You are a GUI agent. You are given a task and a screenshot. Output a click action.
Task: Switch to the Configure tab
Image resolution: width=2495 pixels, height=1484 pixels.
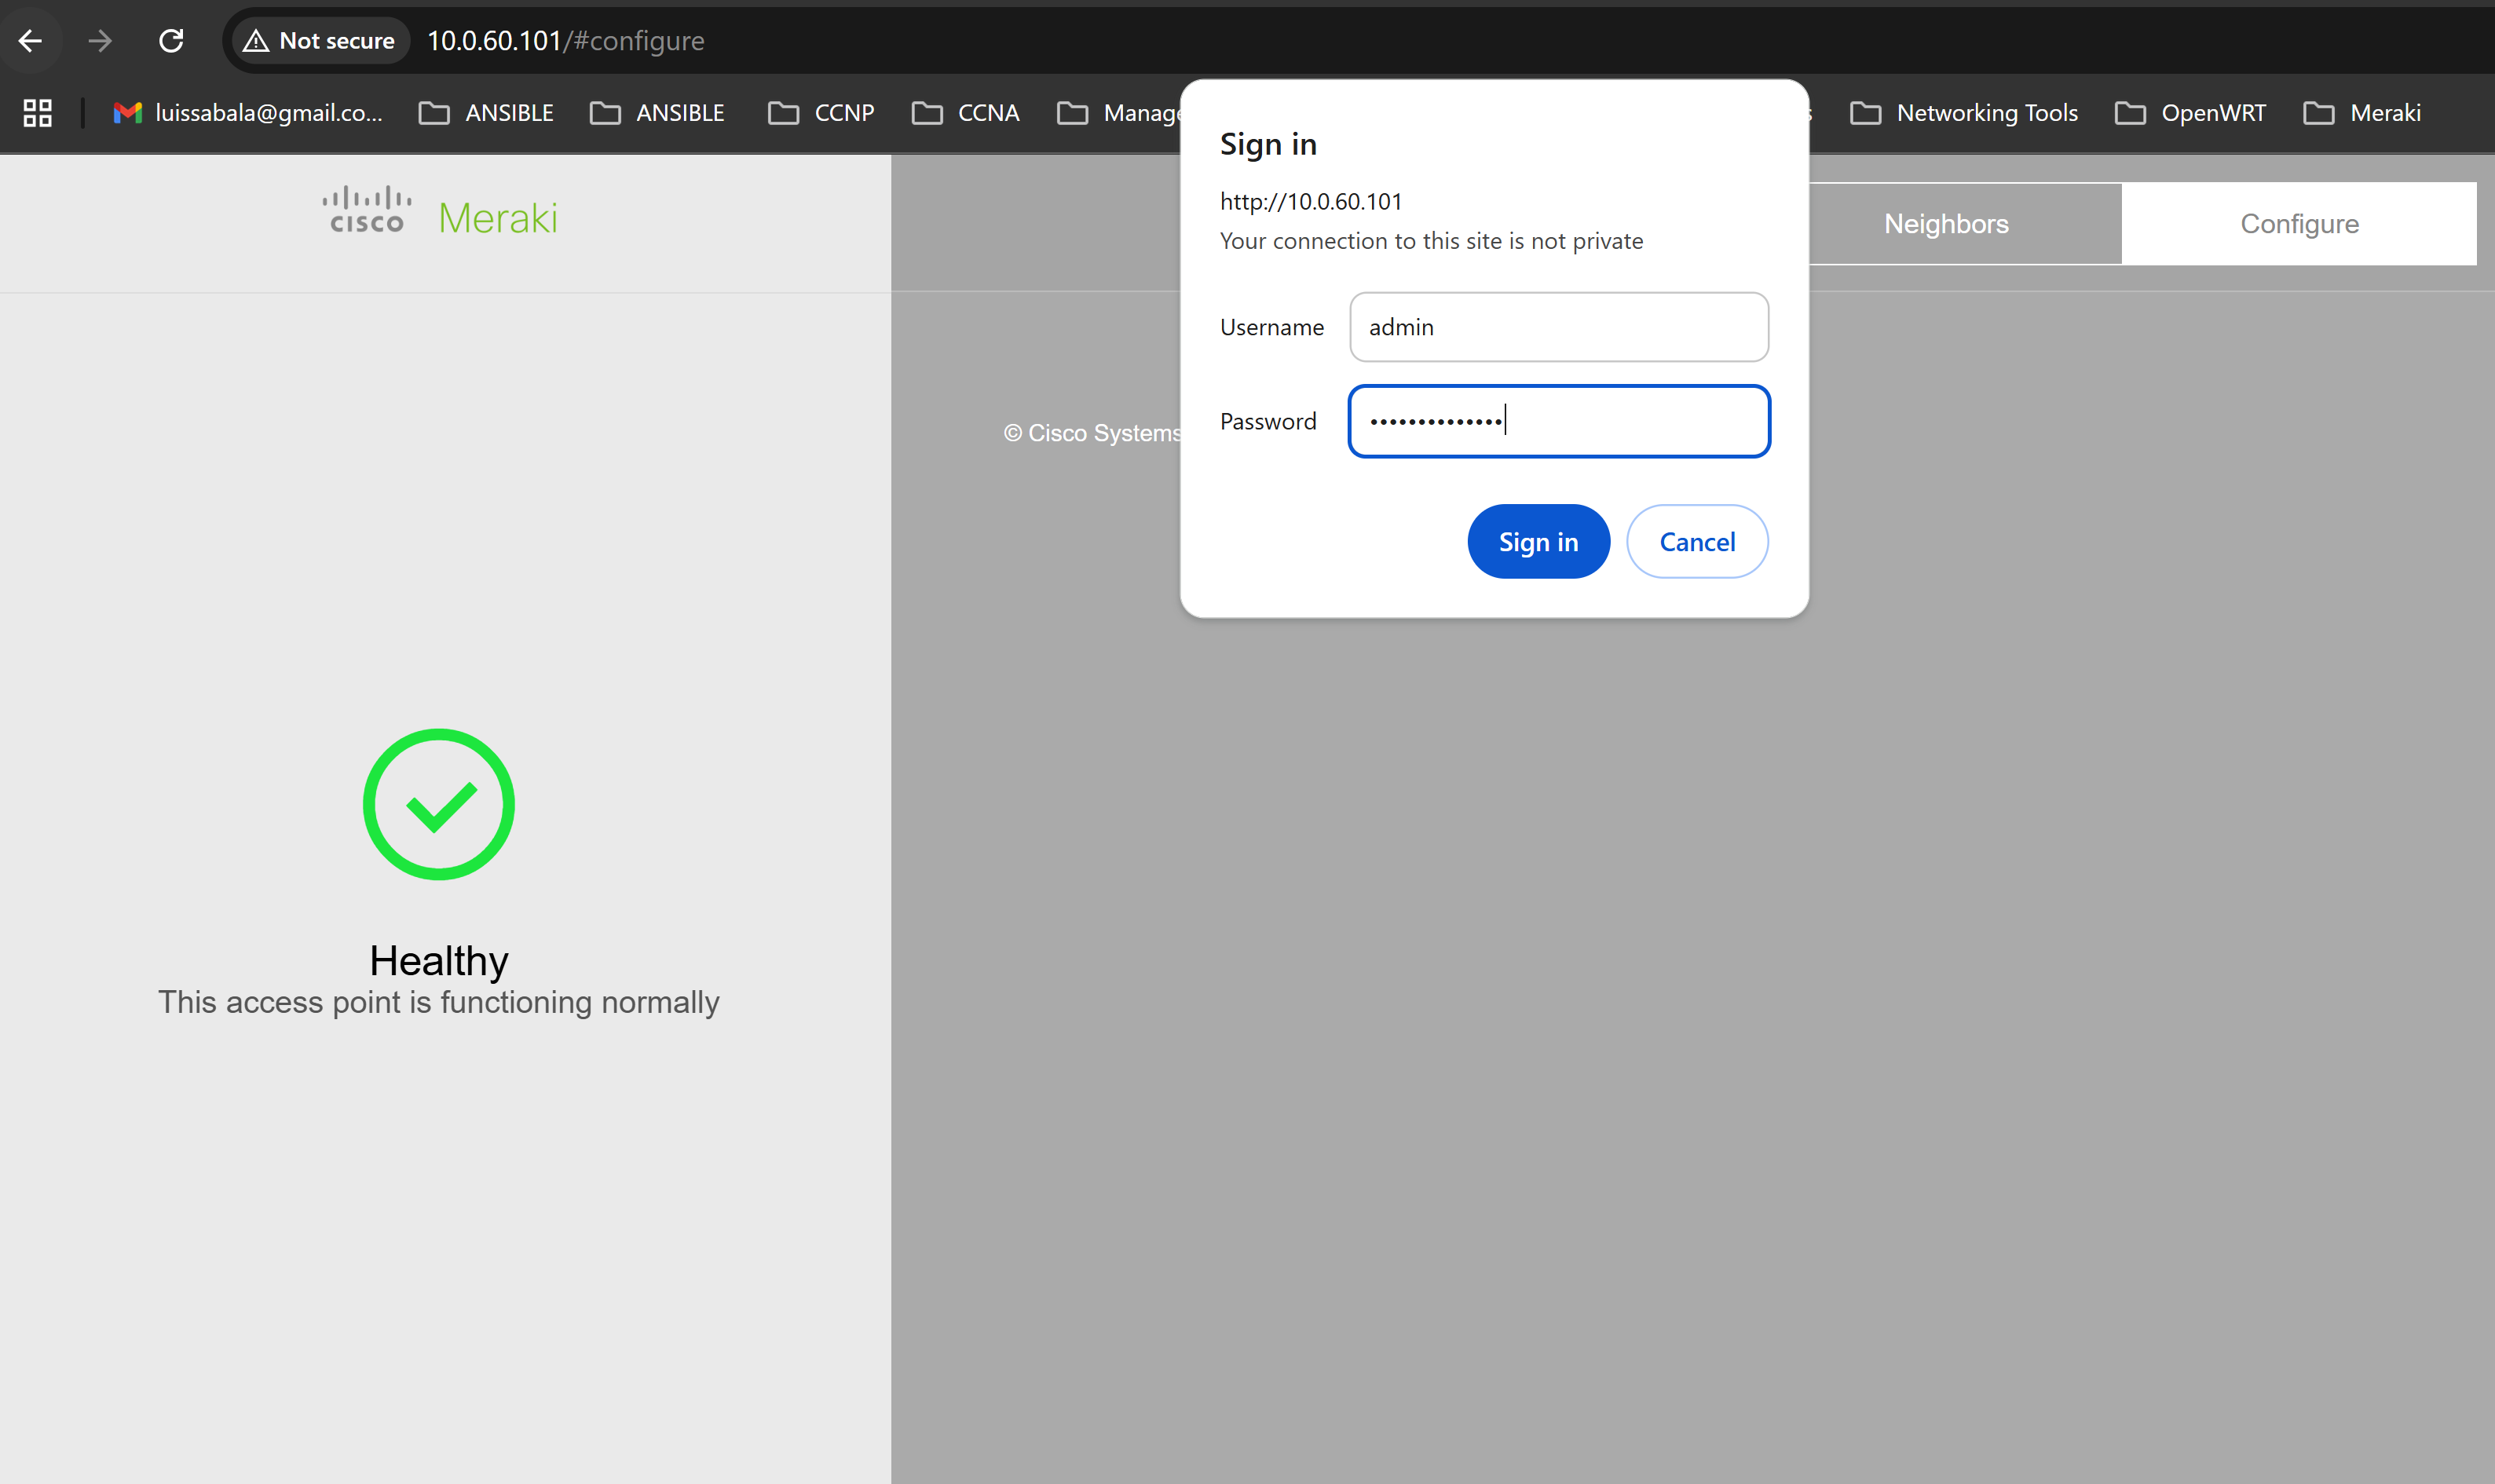point(2299,224)
